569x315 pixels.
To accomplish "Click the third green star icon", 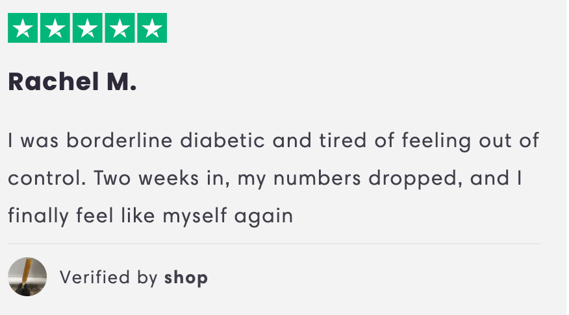I will tap(88, 28).
